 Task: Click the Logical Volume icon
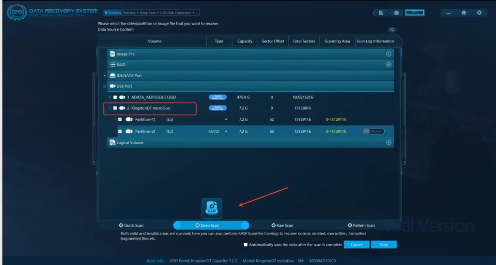112,143
